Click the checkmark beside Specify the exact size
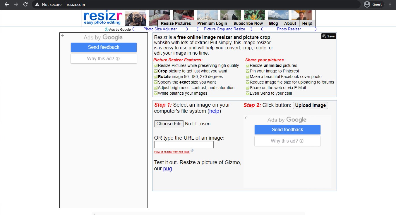This screenshot has width=396, height=215. [x=156, y=82]
